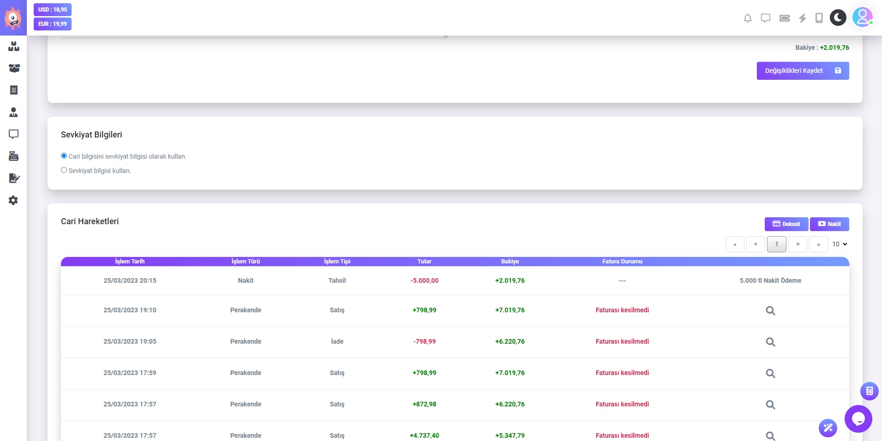This screenshot has height=441, width=882.
Task: Open the floating calculator icon
Action: [869, 391]
